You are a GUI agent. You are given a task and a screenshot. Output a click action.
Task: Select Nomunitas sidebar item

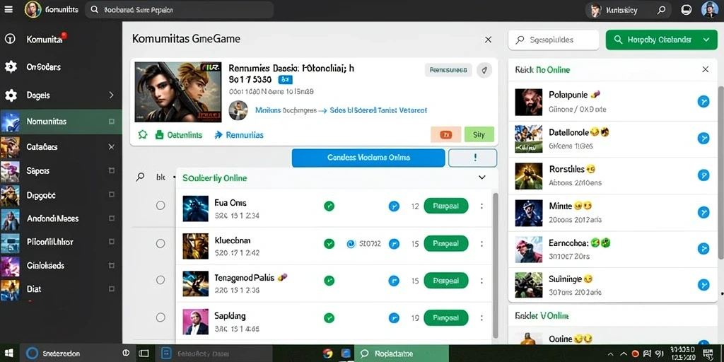[61, 122]
